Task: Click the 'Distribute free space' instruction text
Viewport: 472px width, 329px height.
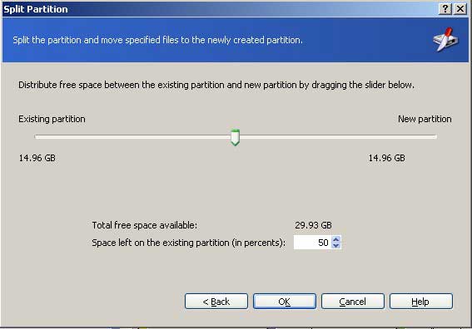Action: tap(216, 85)
